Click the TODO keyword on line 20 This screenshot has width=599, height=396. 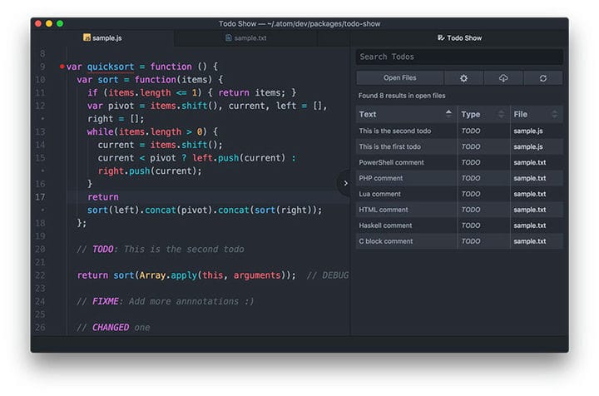point(103,250)
